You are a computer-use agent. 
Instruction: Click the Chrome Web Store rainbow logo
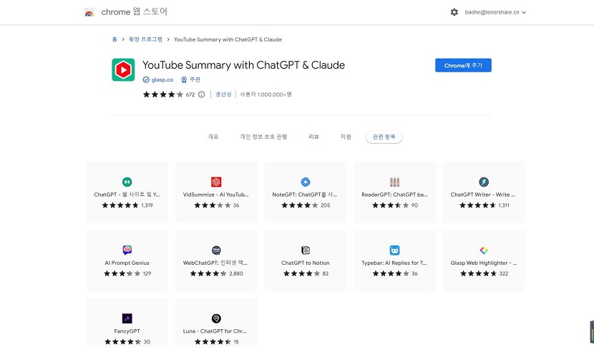tap(89, 12)
